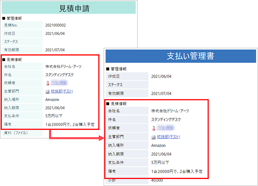The width and height of the screenshot is (258, 186).
Task: Click the 小計 value 40,000 in 支払い管理書
Action: [x=157, y=180]
